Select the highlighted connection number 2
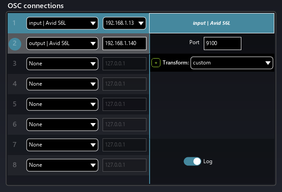Image resolution: width=282 pixels, height=192 pixels. point(14,43)
